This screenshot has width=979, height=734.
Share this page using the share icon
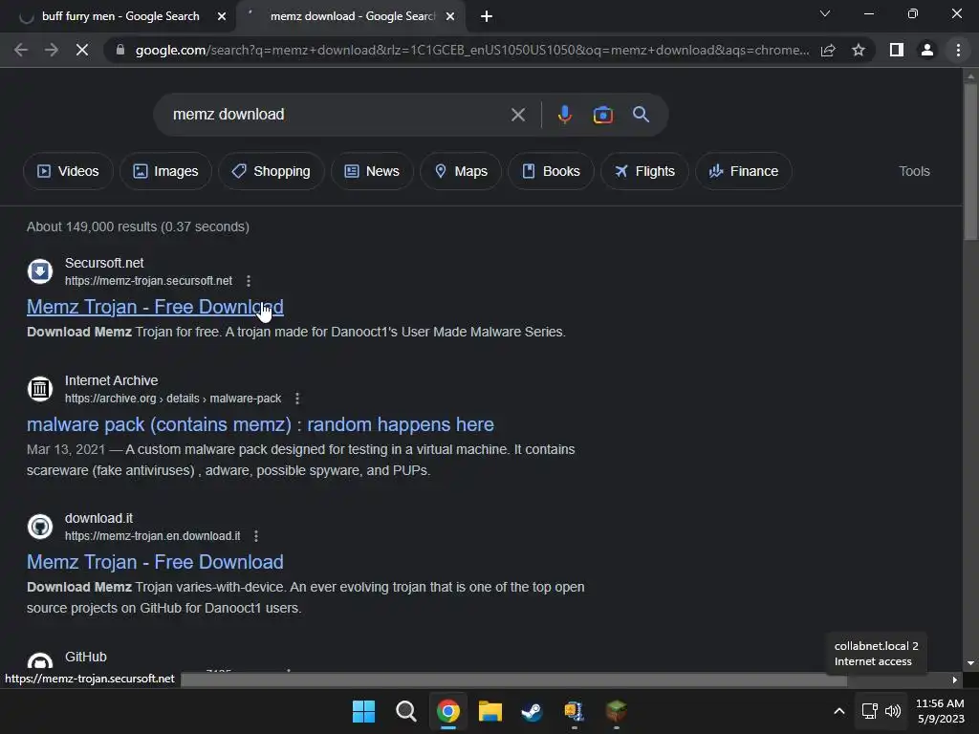828,50
